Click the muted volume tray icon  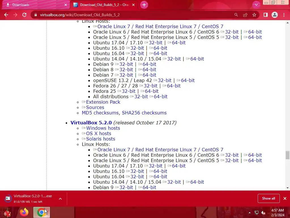[263, 213]
